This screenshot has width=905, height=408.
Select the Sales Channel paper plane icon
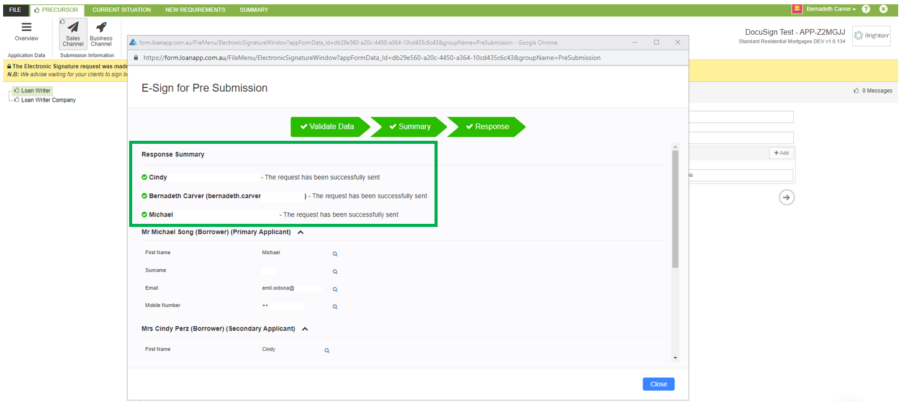(73, 28)
